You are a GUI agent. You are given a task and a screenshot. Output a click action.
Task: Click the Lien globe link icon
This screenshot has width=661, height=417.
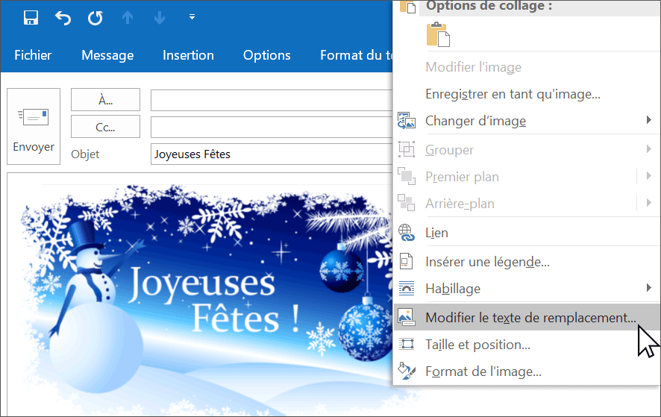407,233
